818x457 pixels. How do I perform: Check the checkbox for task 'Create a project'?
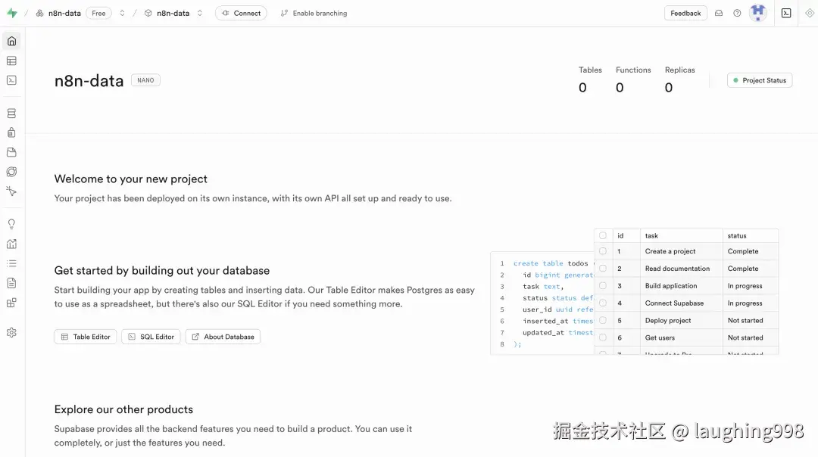603,250
